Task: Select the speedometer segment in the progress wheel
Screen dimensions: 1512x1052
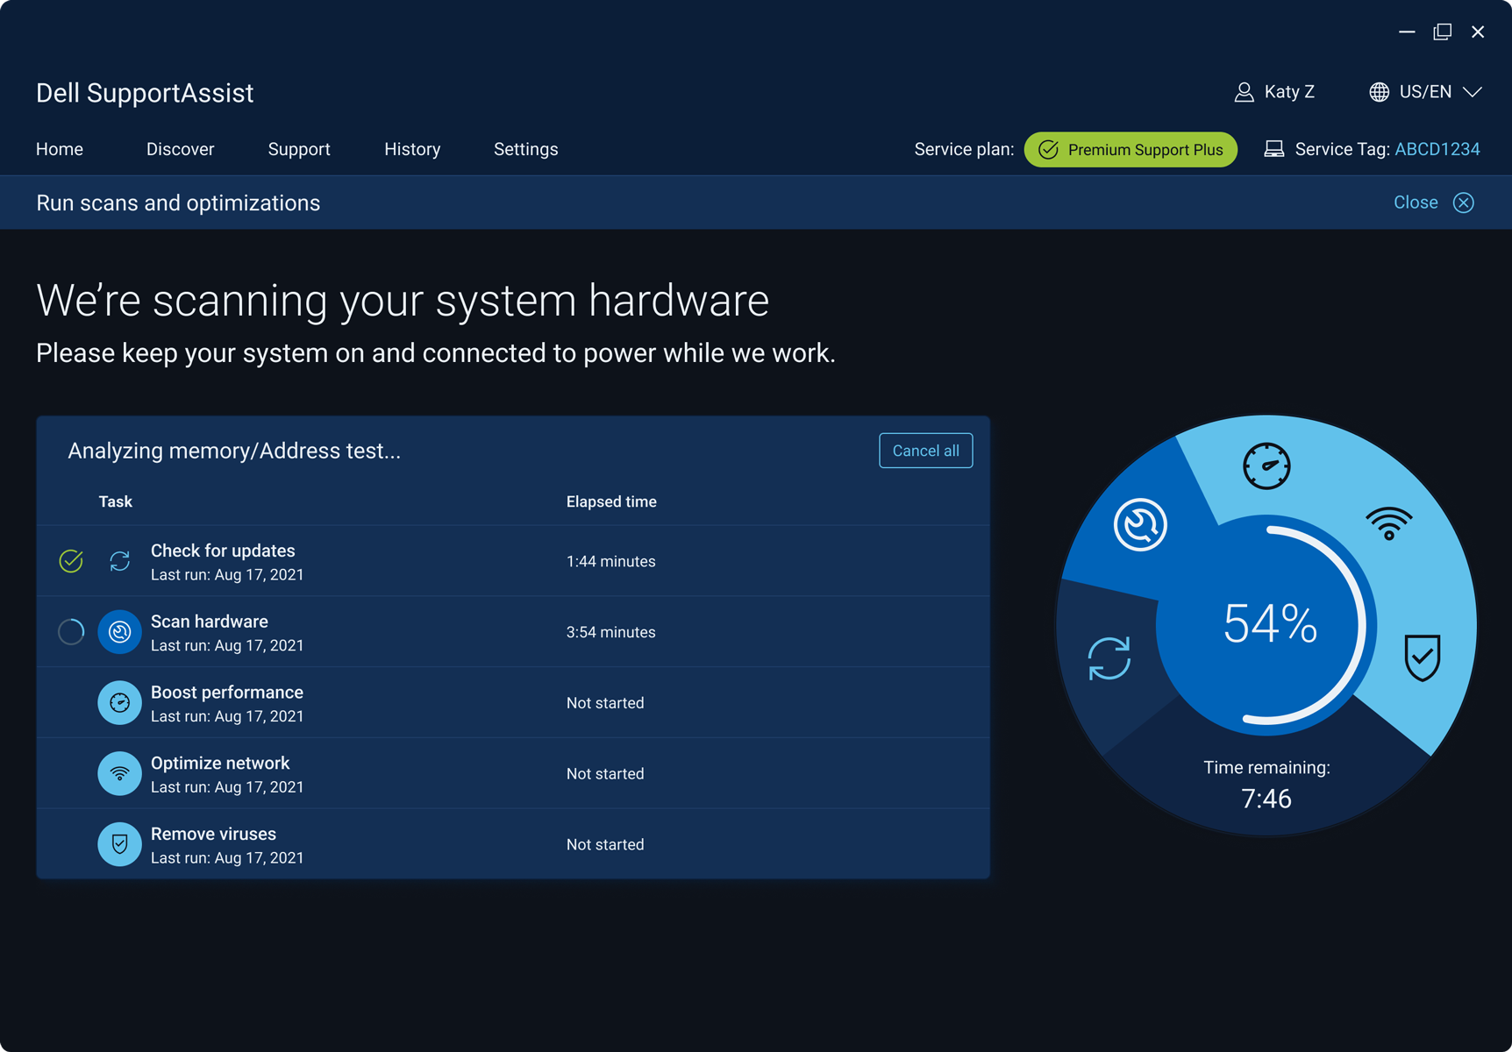Action: point(1266,466)
